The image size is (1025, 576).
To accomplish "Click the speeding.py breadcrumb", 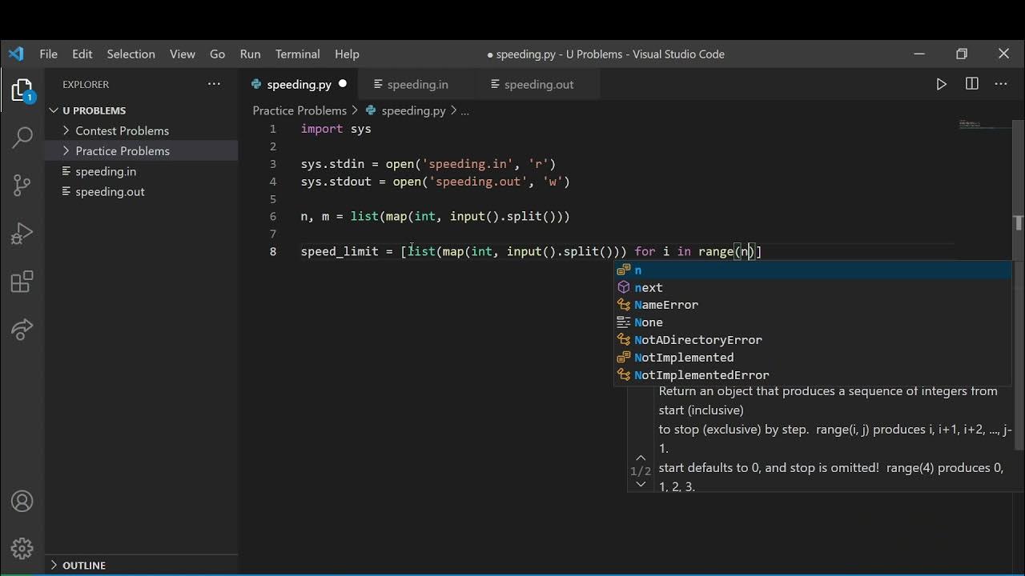I will pyautogui.click(x=413, y=110).
